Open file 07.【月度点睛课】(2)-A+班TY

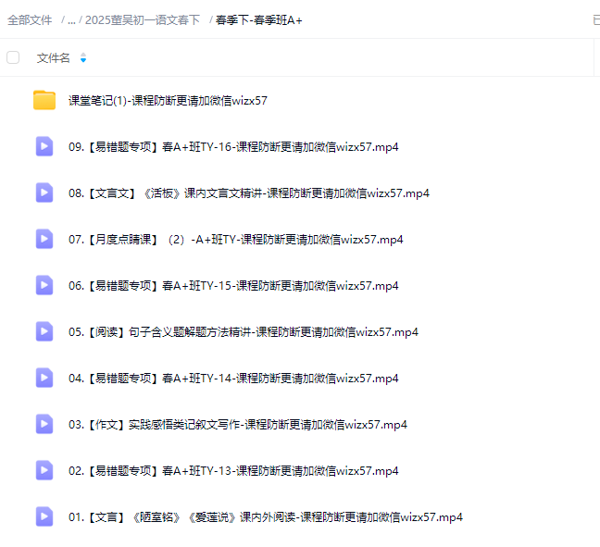pos(236,240)
